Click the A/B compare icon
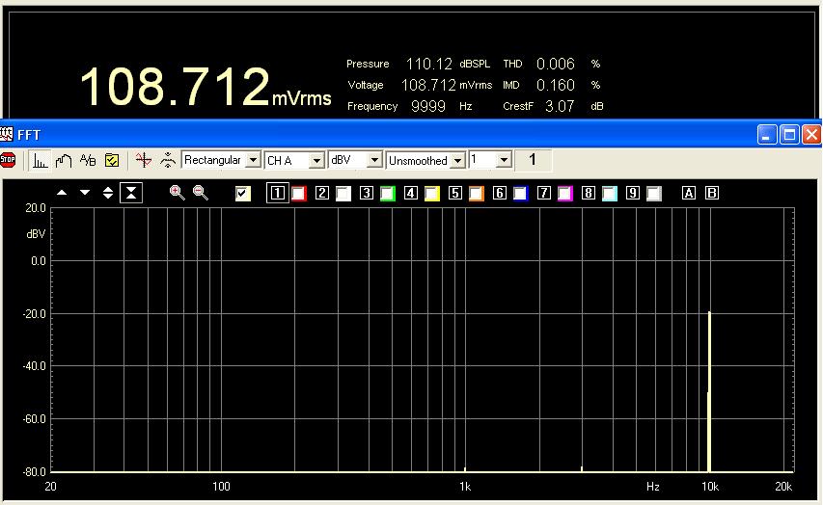This screenshot has width=823, height=505. point(88,160)
